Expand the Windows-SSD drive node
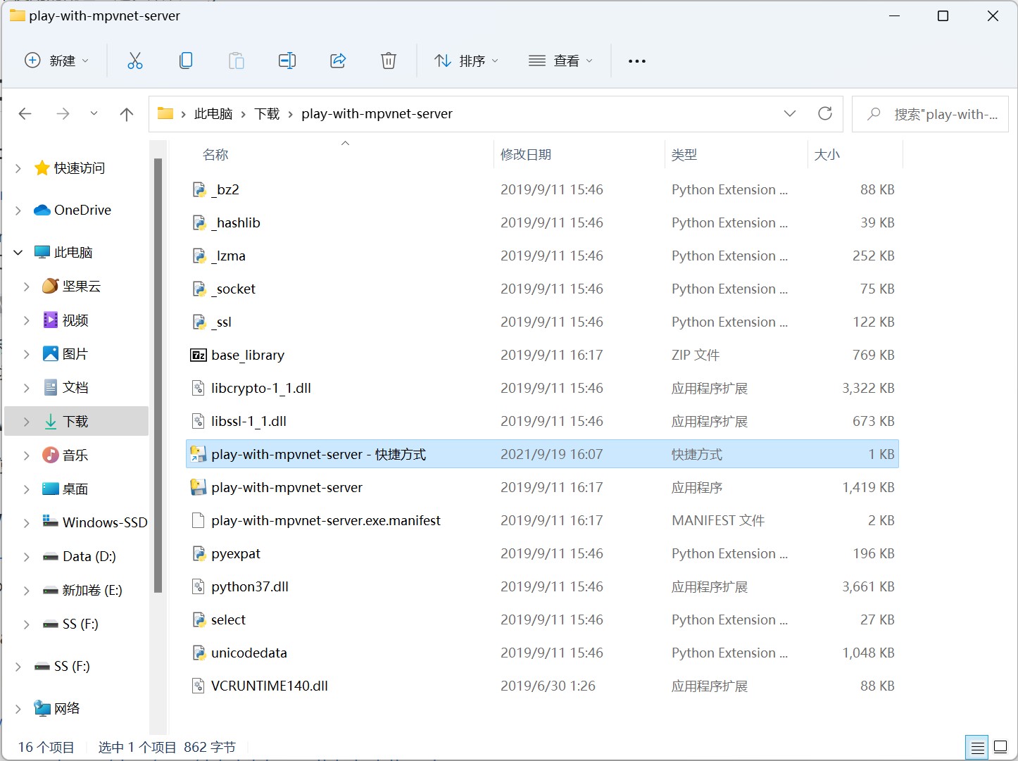1018x761 pixels. 27,523
